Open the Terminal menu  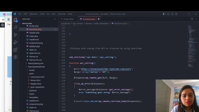[62, 14]
